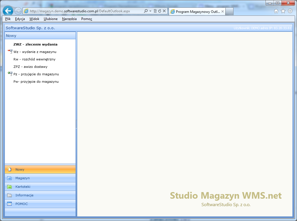This screenshot has width=297, height=221.
Task: Minimize the browser window
Action: click(x=270, y=3)
